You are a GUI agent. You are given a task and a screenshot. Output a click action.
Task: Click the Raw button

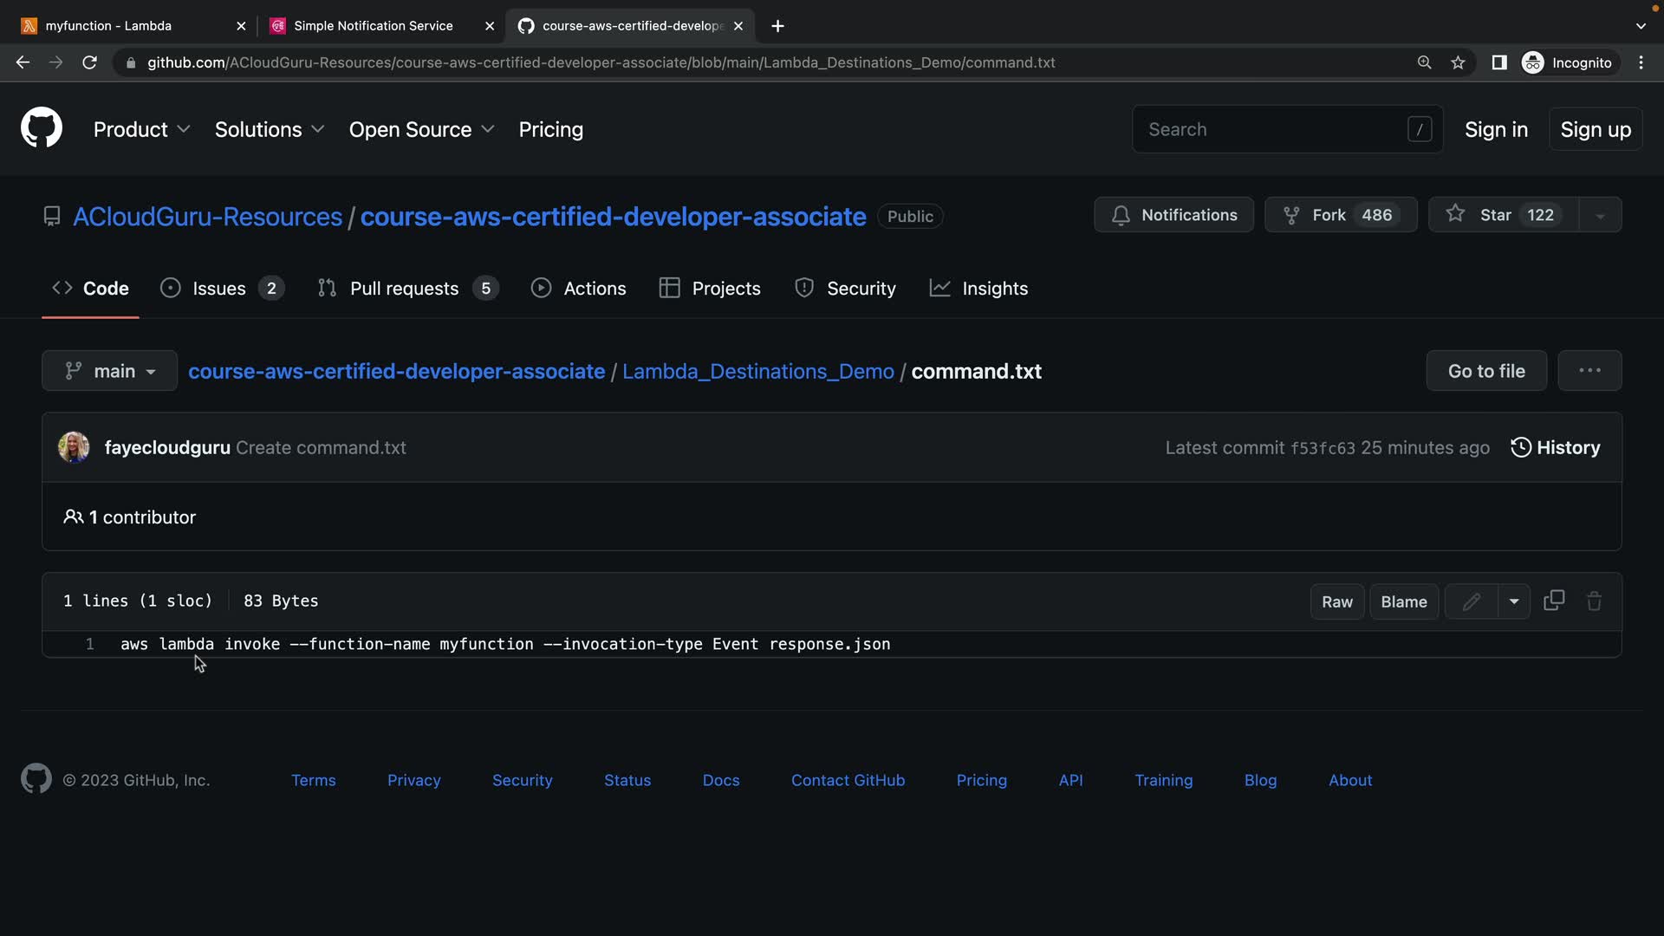click(1336, 601)
